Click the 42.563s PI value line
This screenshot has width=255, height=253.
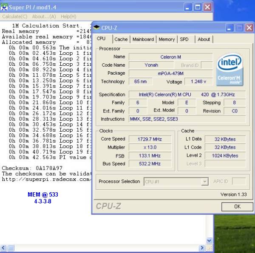click(50, 157)
